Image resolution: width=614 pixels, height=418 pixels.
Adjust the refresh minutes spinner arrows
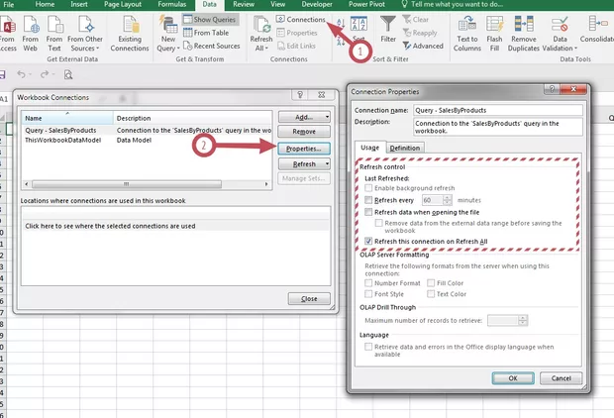tap(448, 200)
